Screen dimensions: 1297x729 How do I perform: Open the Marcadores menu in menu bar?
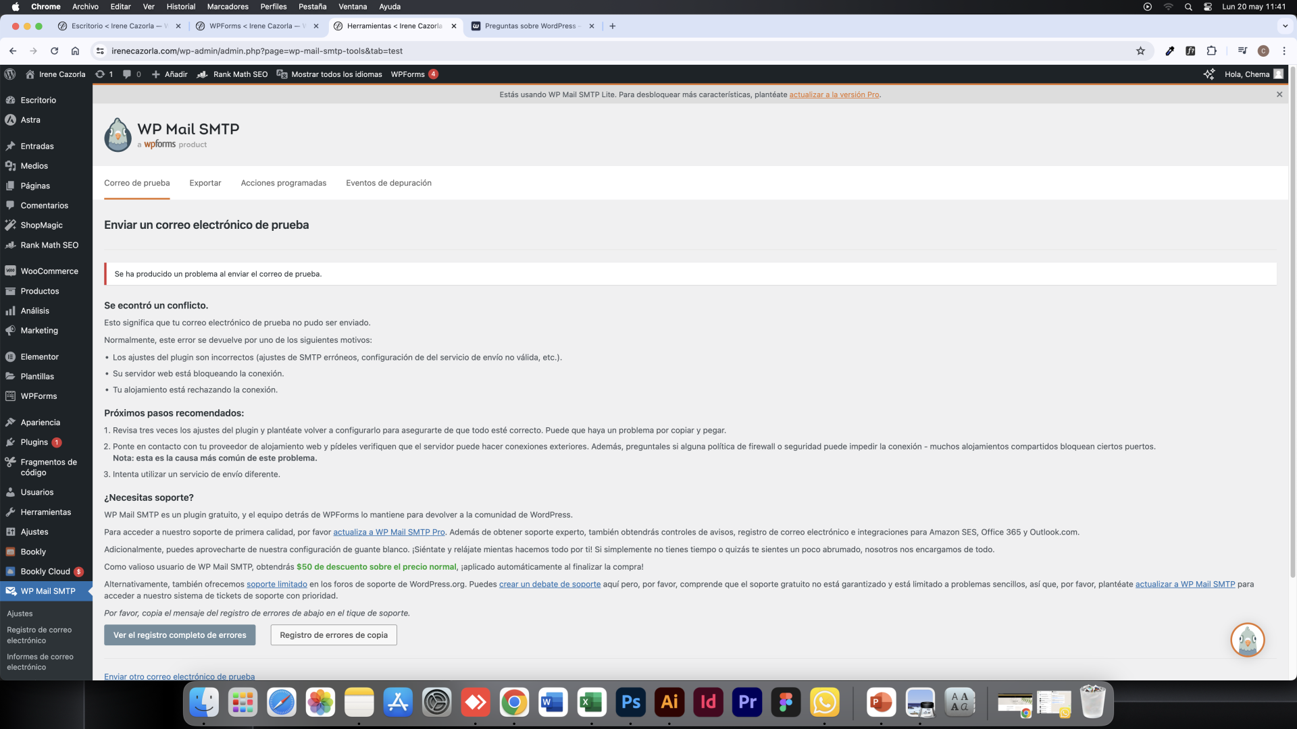228,7
